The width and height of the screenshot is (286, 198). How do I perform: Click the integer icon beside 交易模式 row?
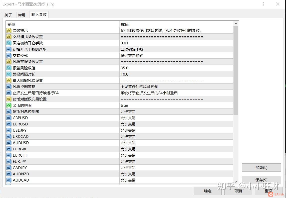point(9,55)
